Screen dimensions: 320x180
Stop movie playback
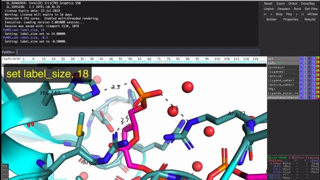pos(279,14)
